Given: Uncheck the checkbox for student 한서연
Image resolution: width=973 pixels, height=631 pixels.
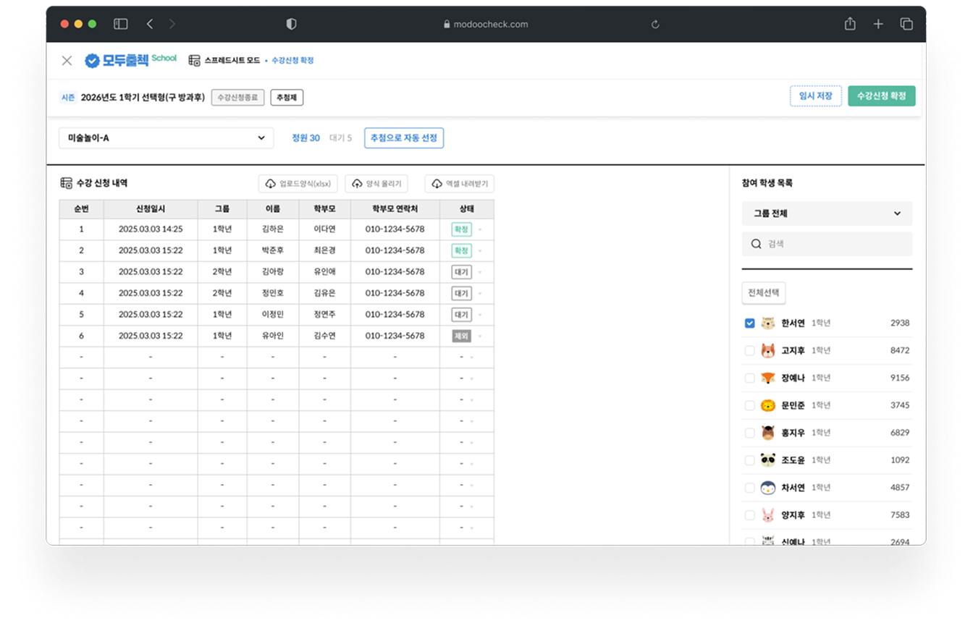Looking at the screenshot, I should pos(749,323).
